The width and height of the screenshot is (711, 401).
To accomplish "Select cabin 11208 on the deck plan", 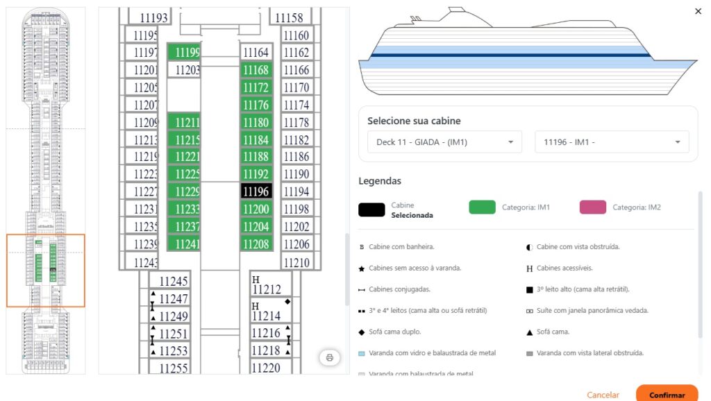I will tap(256, 244).
